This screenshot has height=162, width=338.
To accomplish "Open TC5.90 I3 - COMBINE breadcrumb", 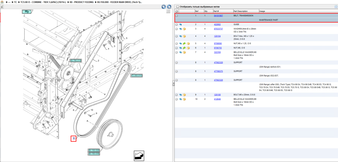I will tap(43, 2).
